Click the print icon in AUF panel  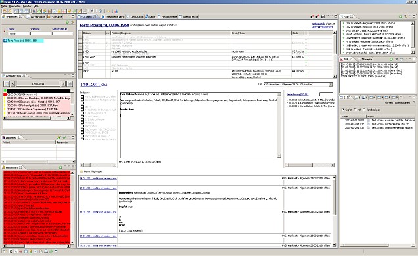(402, 59)
